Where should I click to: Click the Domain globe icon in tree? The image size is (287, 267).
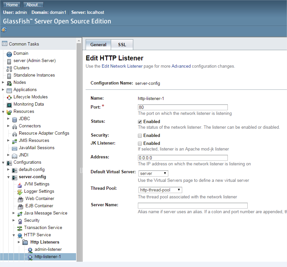9,54
